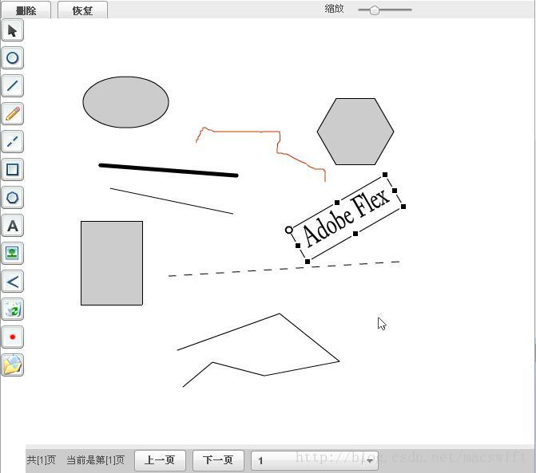Click the 共[1]页 total pages label

click(41, 460)
